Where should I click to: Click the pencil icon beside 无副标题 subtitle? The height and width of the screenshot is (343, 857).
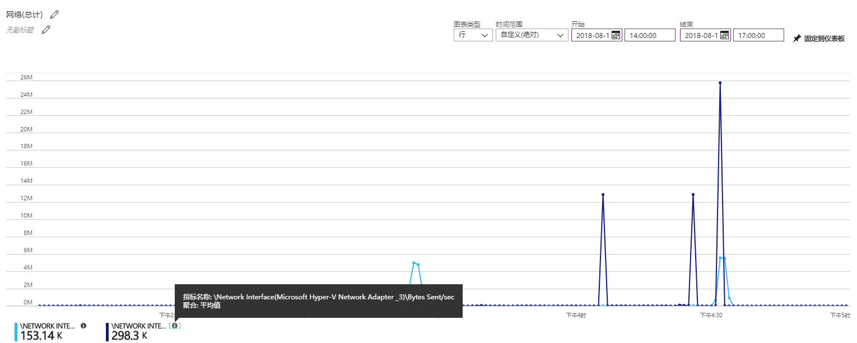pyautogui.click(x=46, y=30)
